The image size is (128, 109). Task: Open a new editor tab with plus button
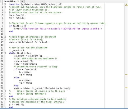point(22,1)
